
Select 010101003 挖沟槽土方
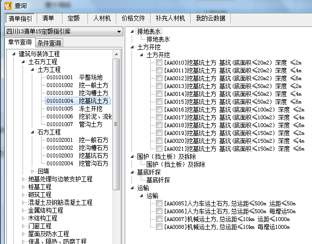point(77,93)
